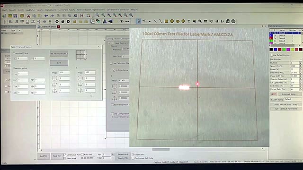Image resolution: width=303 pixels, height=170 pixels.
Task: Toggle the Continuous Mark checkbox
Action: [65, 155]
